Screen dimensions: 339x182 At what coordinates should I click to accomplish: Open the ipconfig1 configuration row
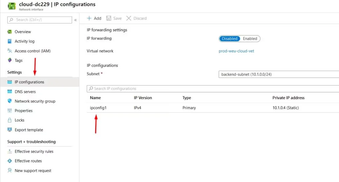tap(98, 108)
